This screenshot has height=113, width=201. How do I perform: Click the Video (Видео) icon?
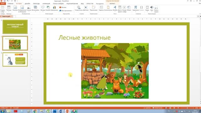click(x=147, y=7)
